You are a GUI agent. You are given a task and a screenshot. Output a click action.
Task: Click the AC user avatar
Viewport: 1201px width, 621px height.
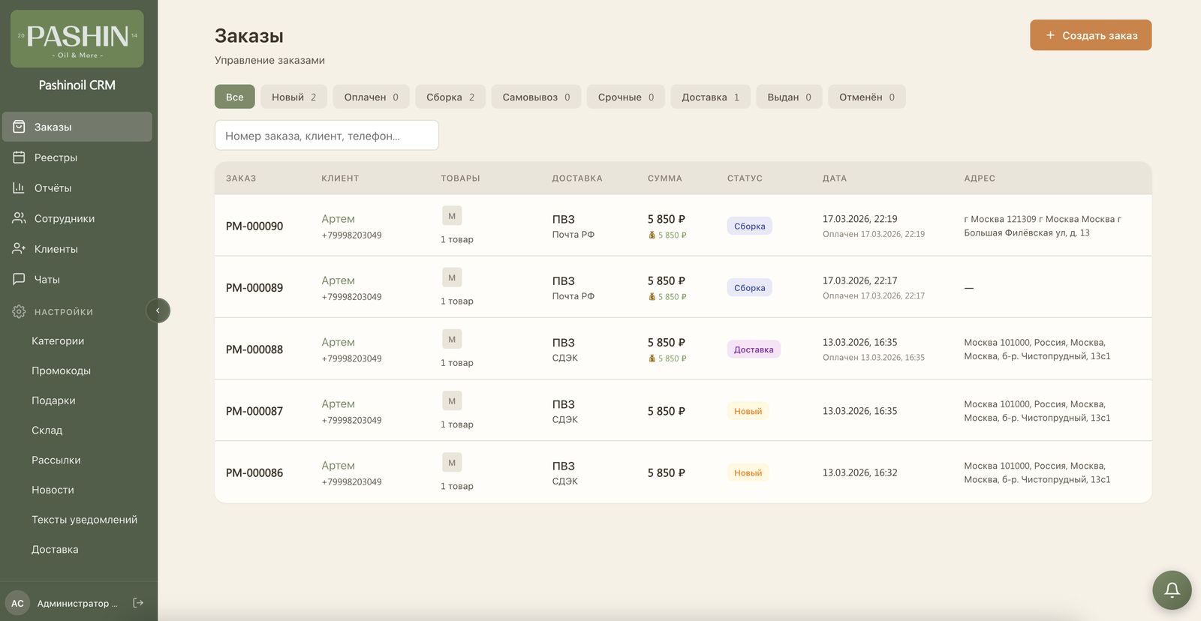(x=17, y=603)
